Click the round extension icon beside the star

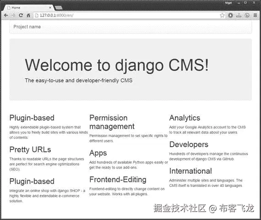point(230,15)
